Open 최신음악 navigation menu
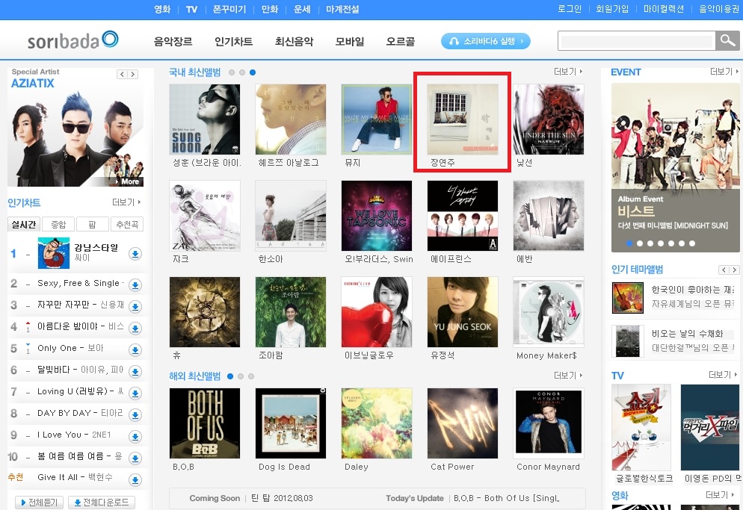 (295, 42)
